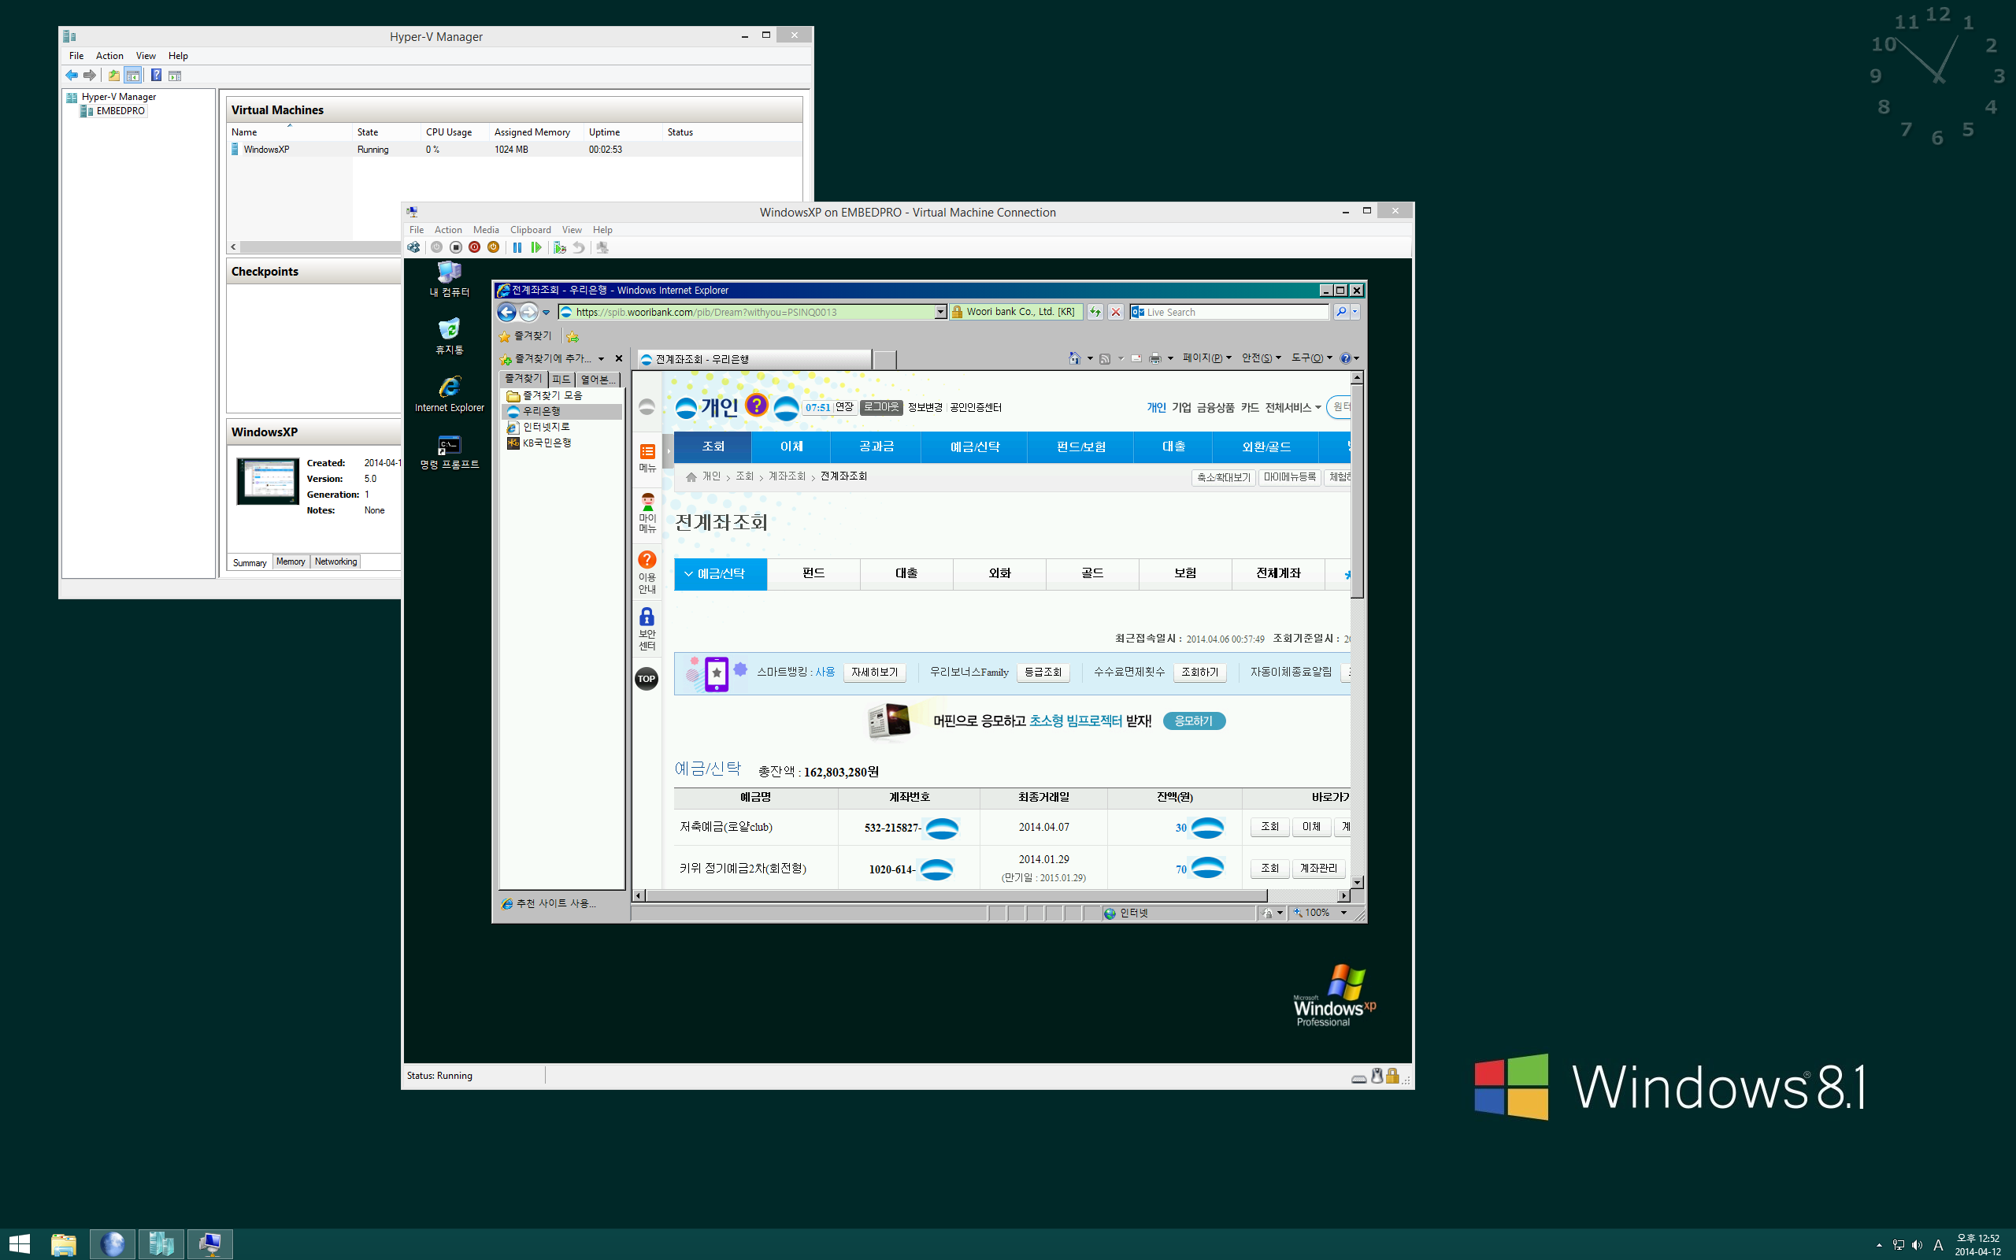Select the Recycle Bin (휴지통) icon in VM desktop

click(x=449, y=337)
